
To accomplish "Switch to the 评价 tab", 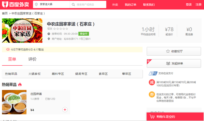I will tap(32, 59).
